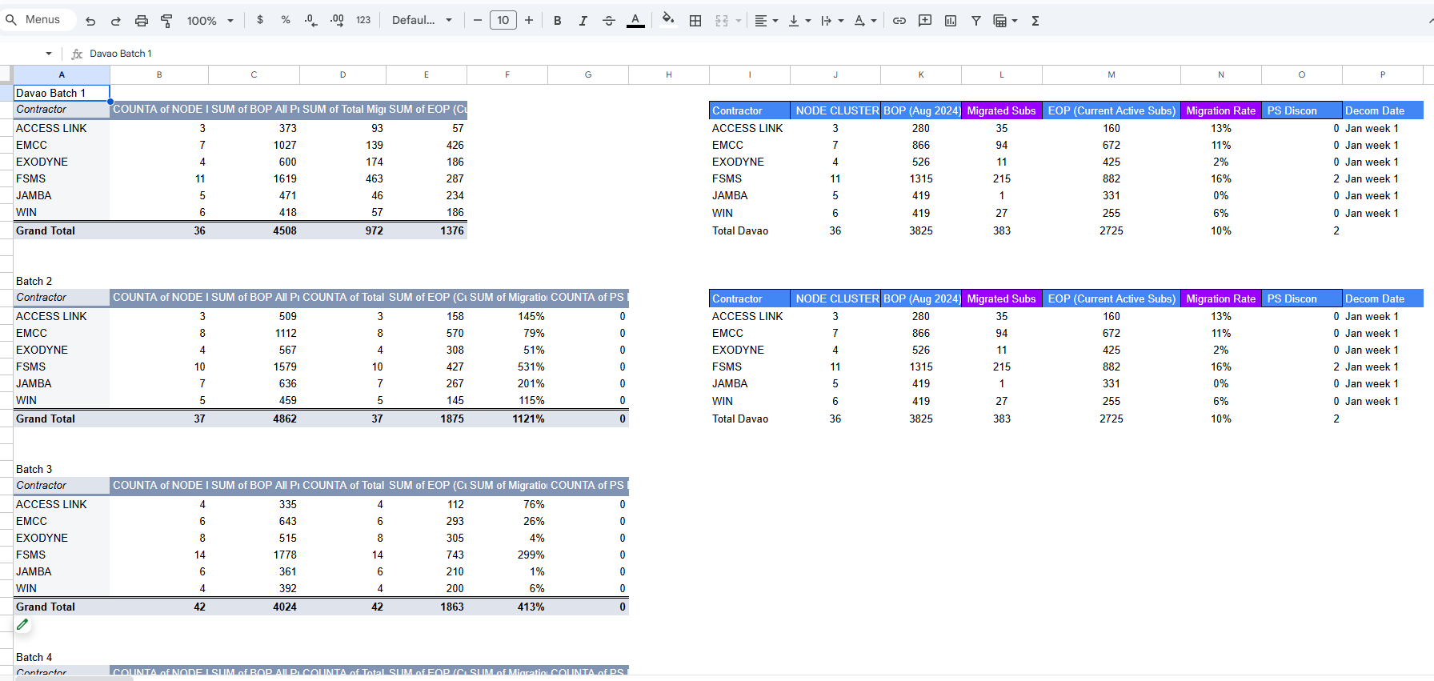Open the 100% zoom dropdown
Image resolution: width=1434 pixels, height=681 pixels.
pyautogui.click(x=210, y=21)
